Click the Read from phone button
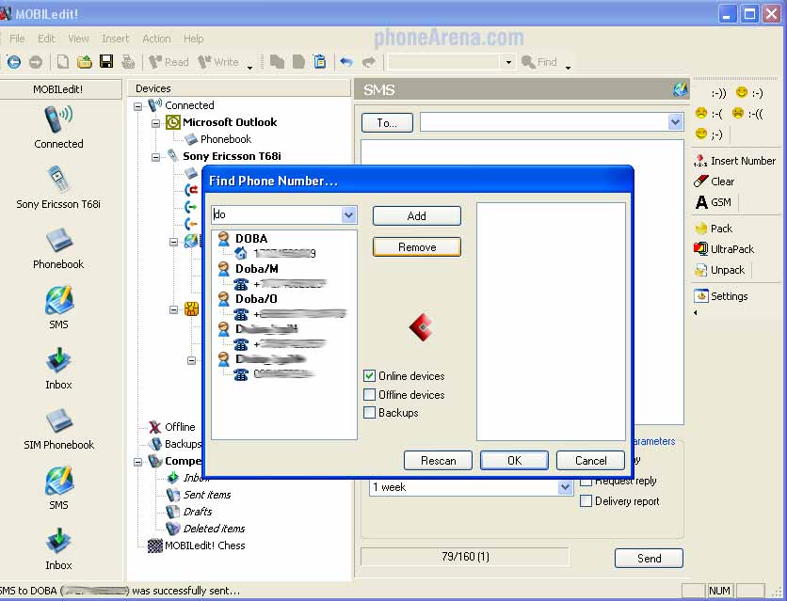This screenshot has height=601, width=787. (x=169, y=62)
